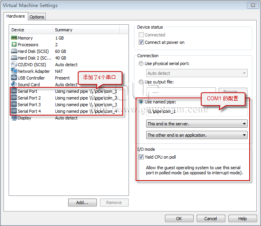Image resolution: width=261 pixels, height=226 pixels.
Task: Click the Help button
Action: [243, 218]
